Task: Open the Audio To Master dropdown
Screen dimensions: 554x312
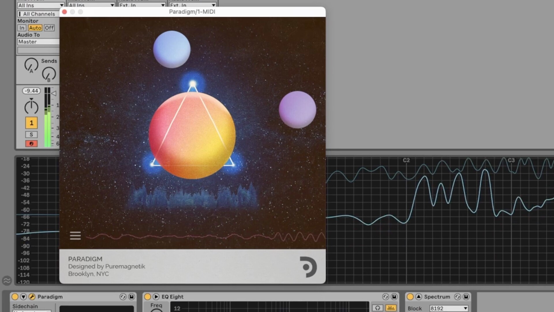Action: tap(38, 42)
